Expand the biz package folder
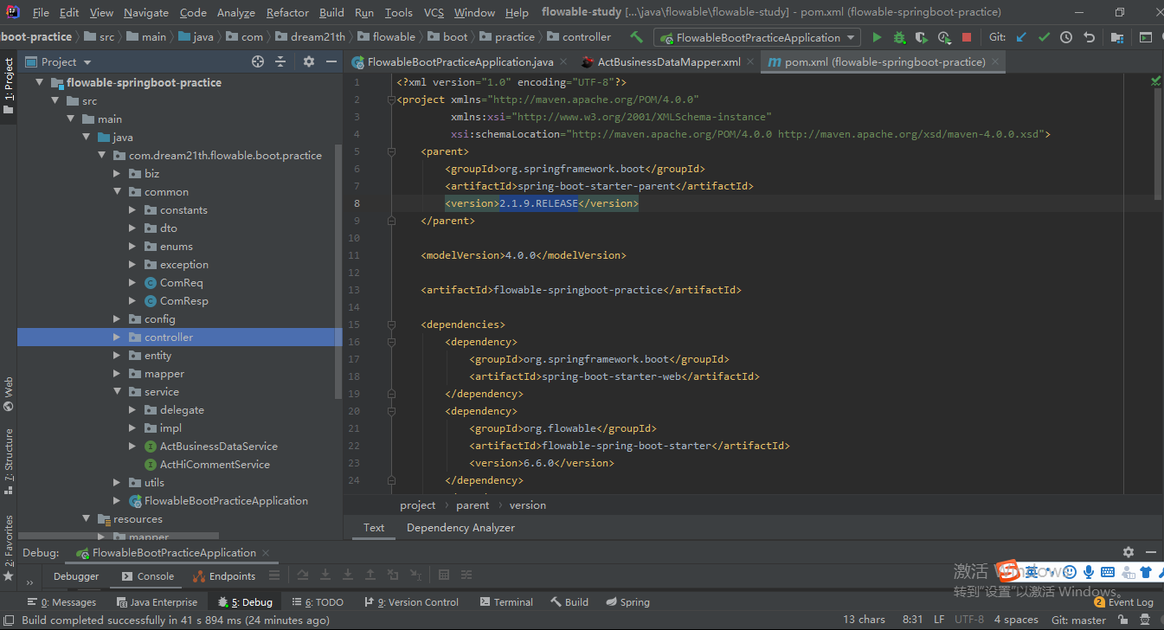Viewport: 1164px width, 630px height. (x=116, y=173)
